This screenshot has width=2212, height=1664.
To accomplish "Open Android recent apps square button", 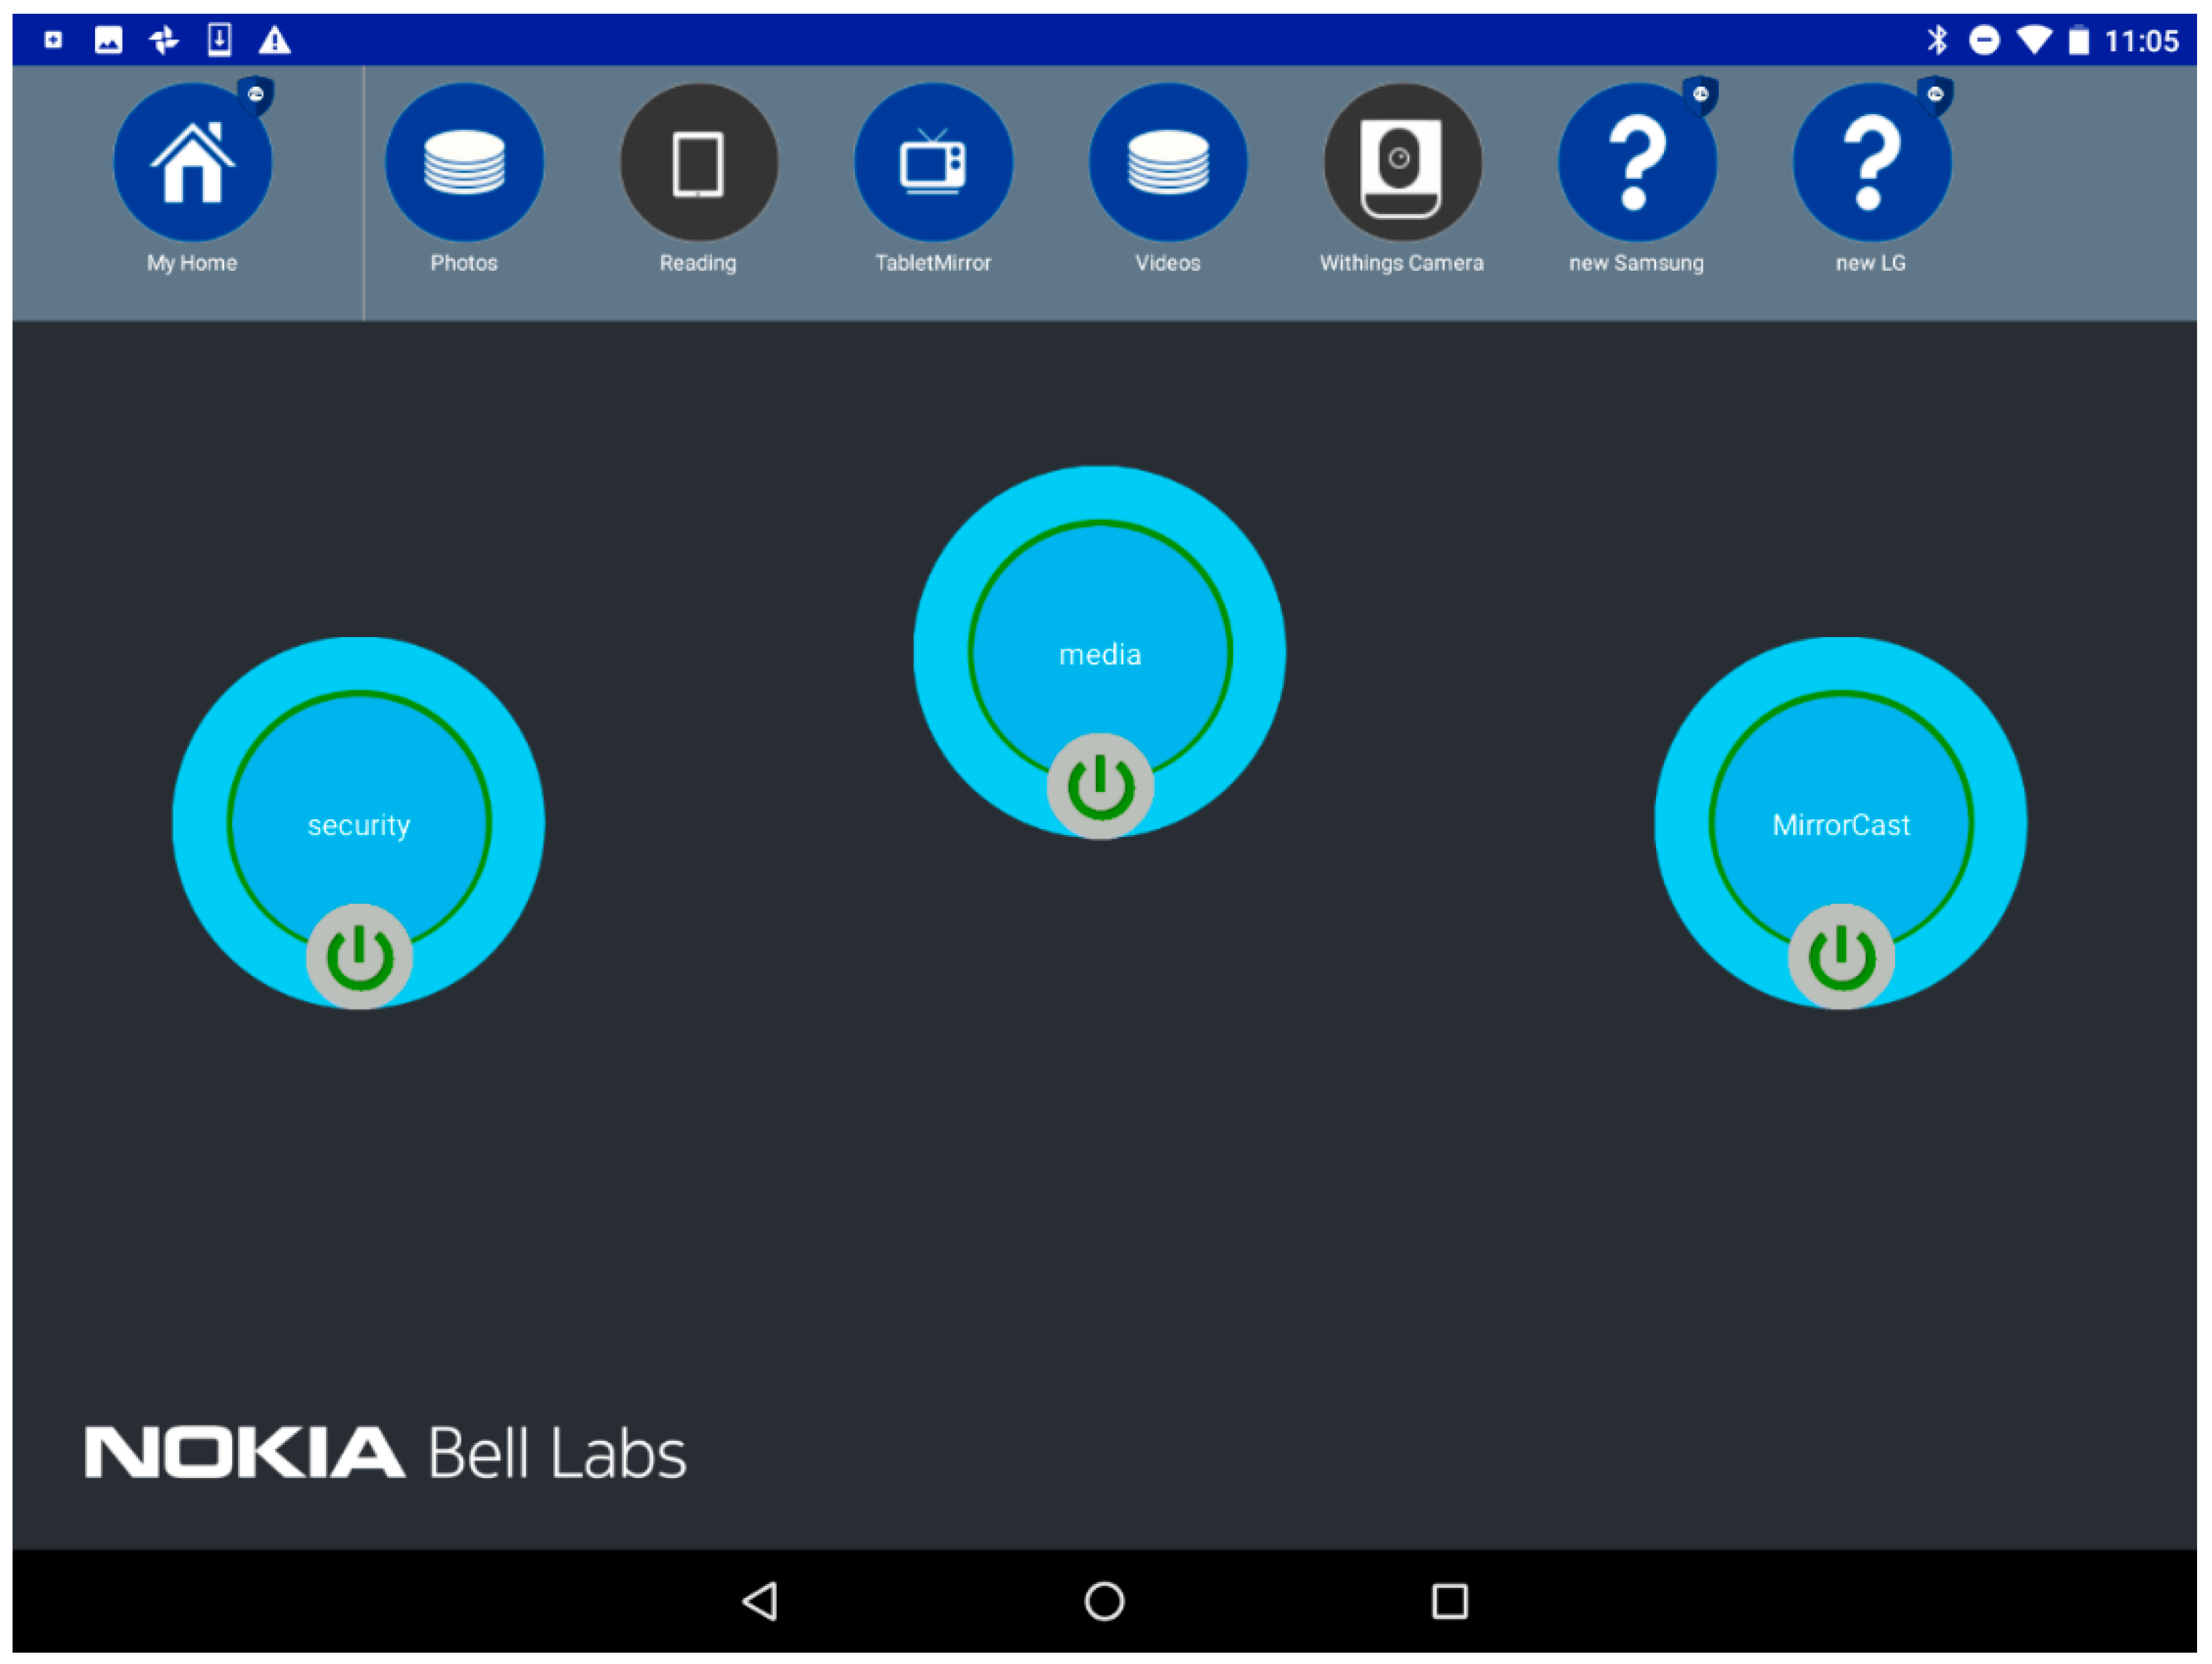I will 1449,1601.
